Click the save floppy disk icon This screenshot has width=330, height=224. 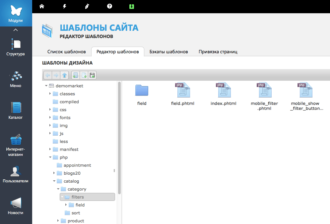(x=92, y=75)
